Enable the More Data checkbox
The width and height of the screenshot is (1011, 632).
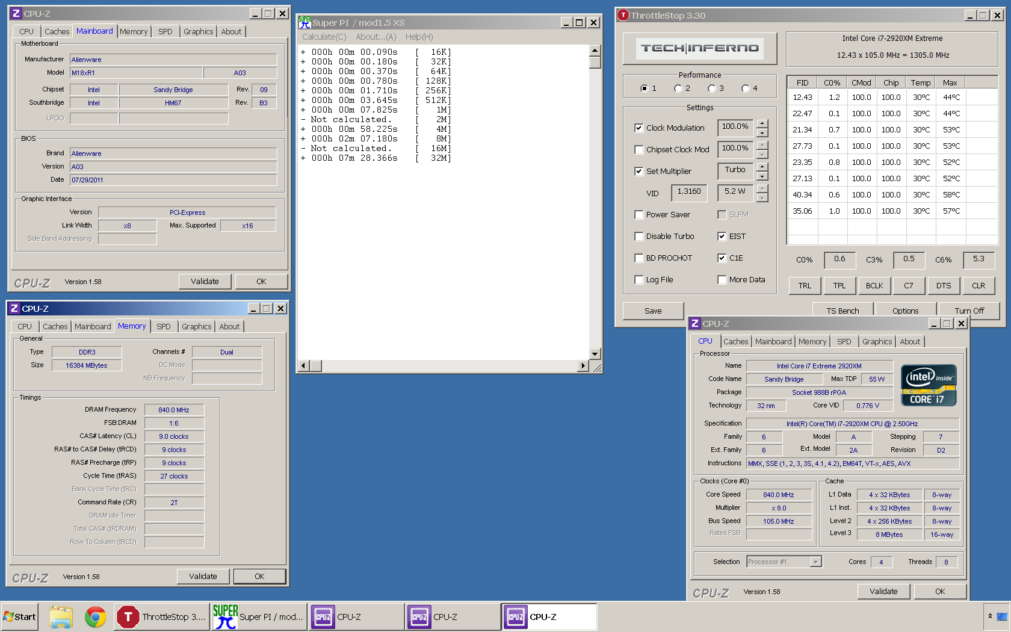click(722, 279)
